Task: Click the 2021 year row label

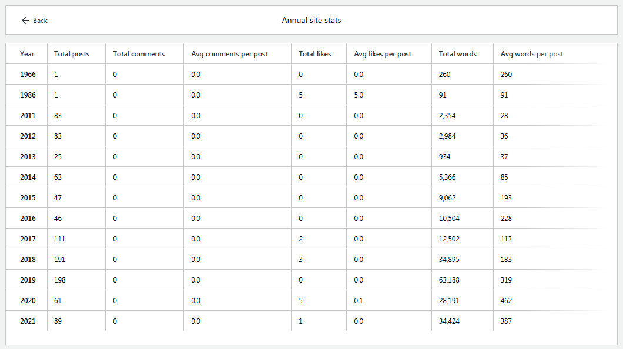Action: click(28, 321)
